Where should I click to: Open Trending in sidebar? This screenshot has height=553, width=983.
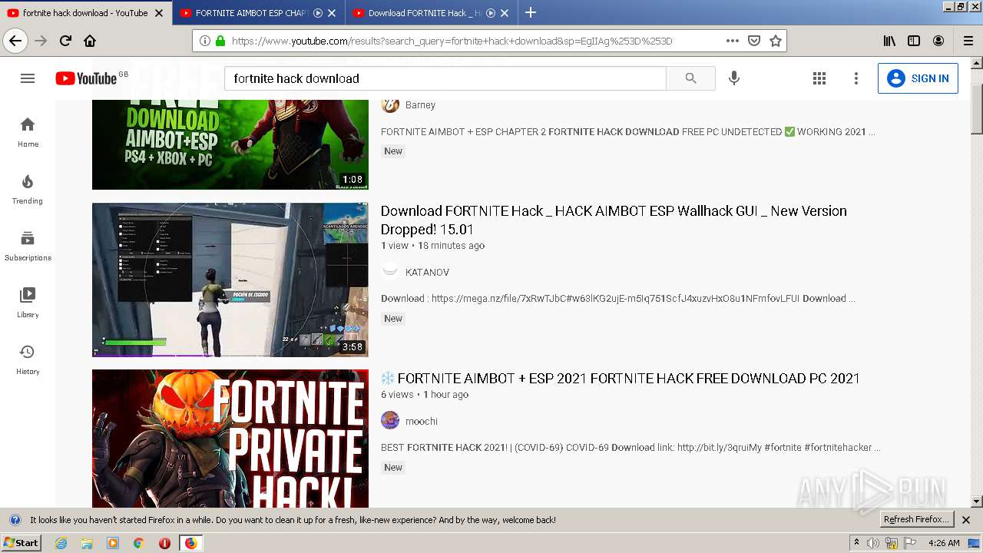pos(28,189)
